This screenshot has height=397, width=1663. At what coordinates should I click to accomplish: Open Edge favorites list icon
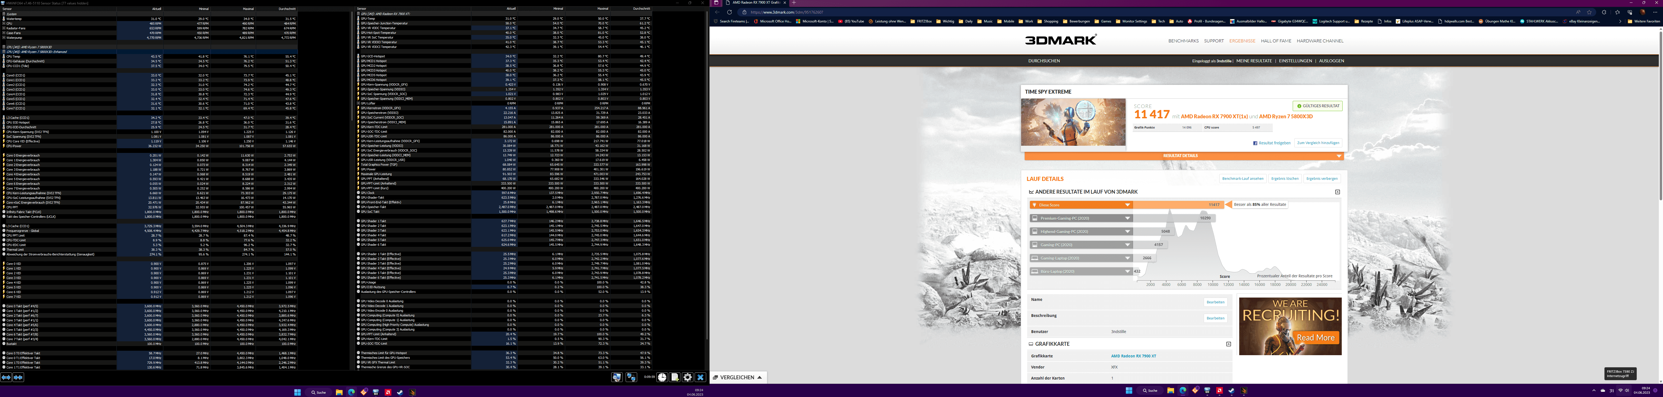[1618, 12]
